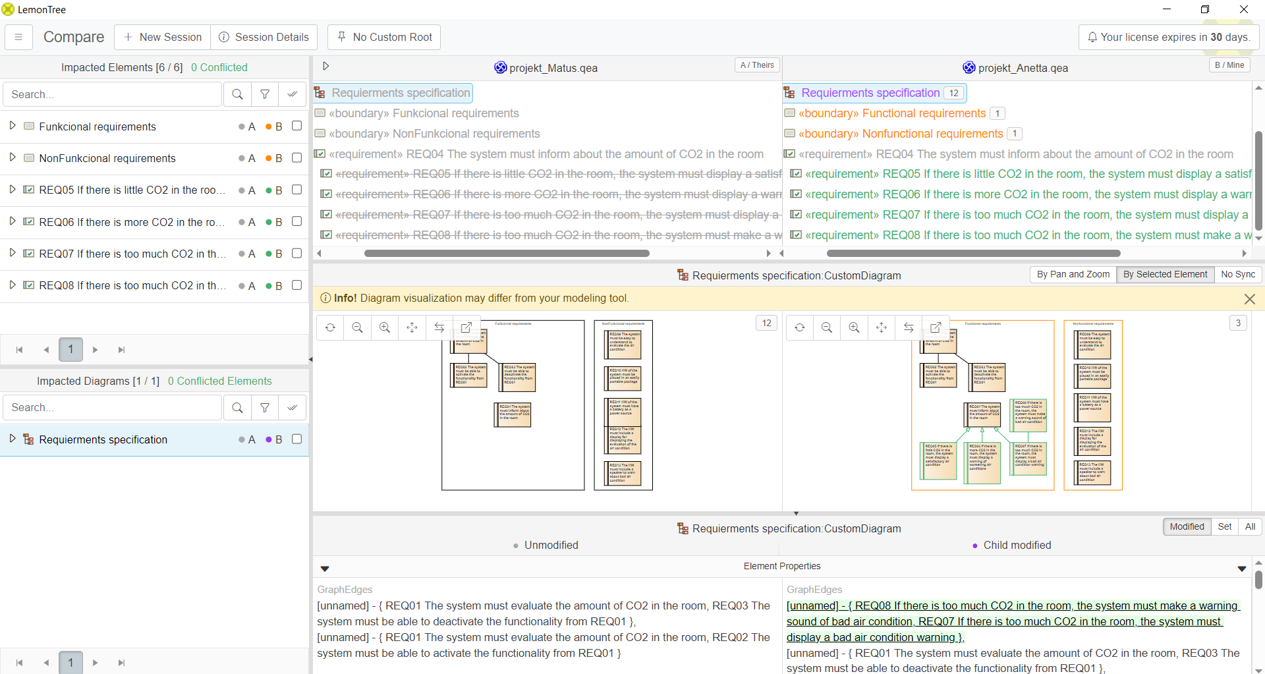Open Session Details
Viewport: 1265px width, 674px height.
(264, 37)
